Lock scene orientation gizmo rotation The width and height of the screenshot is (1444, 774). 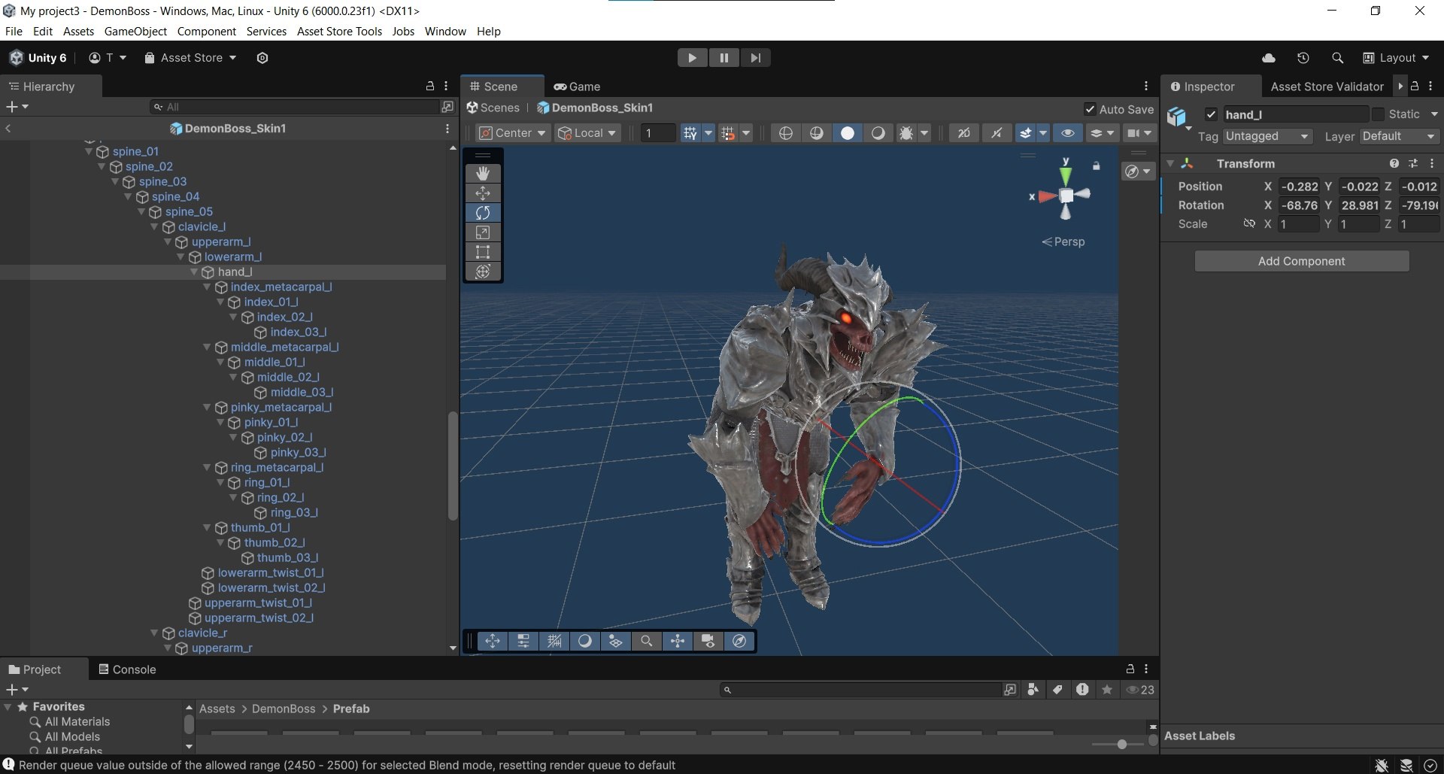(x=1097, y=165)
